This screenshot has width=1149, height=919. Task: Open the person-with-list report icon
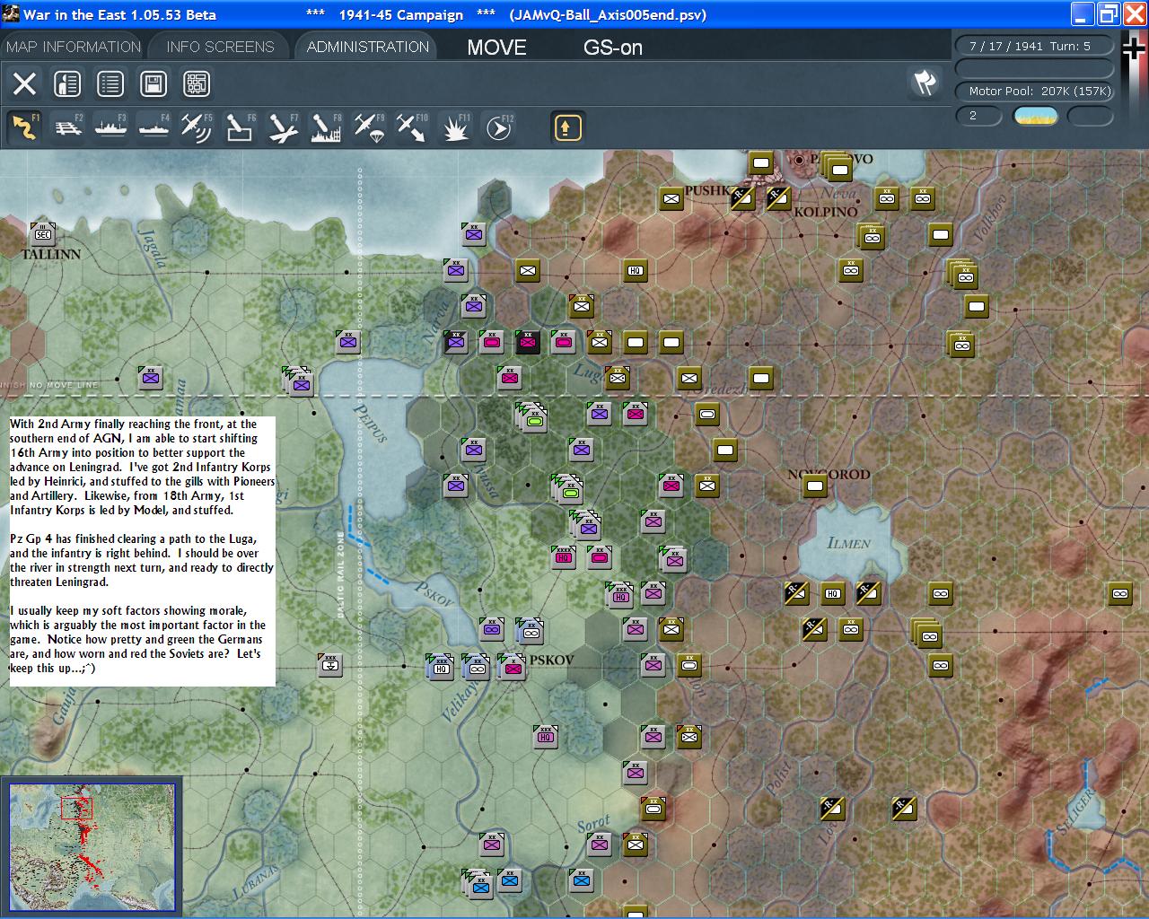coord(67,84)
